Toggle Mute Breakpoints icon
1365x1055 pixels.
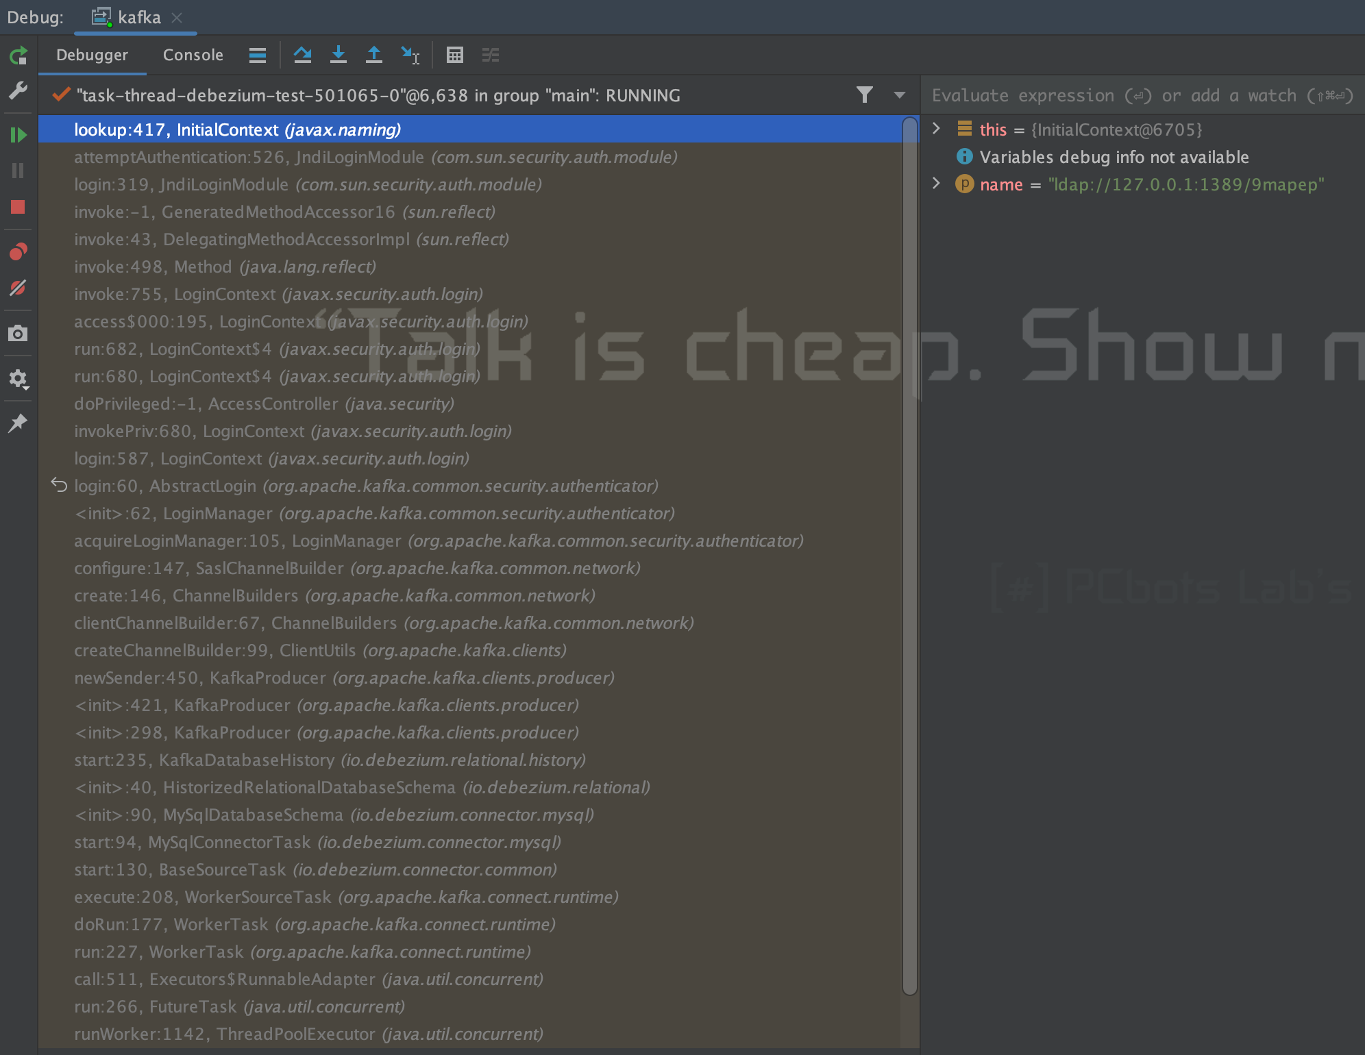tap(19, 288)
